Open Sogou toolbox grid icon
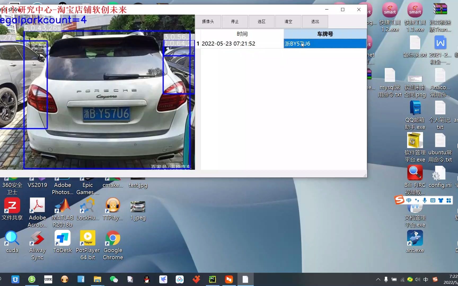 coord(449,200)
